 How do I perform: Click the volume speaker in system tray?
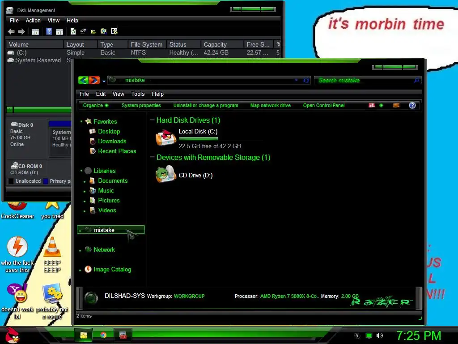pos(379,335)
